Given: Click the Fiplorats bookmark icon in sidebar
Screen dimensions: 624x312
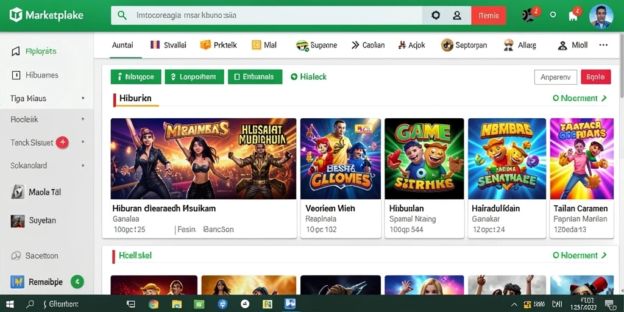Looking at the screenshot, I should tap(16, 51).
